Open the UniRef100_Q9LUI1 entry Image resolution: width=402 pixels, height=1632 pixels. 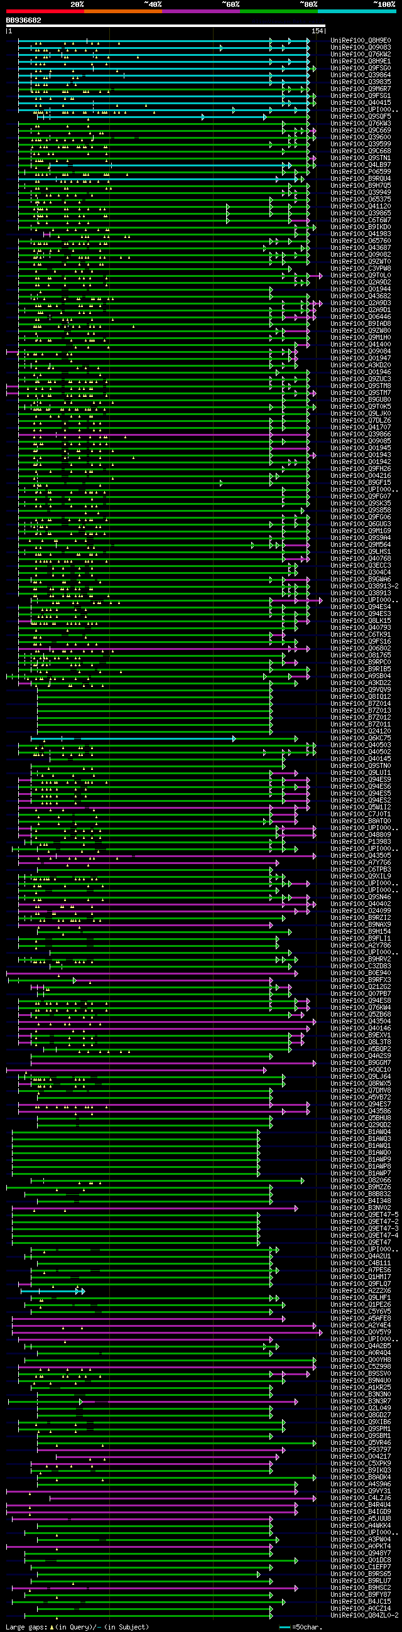[361, 773]
